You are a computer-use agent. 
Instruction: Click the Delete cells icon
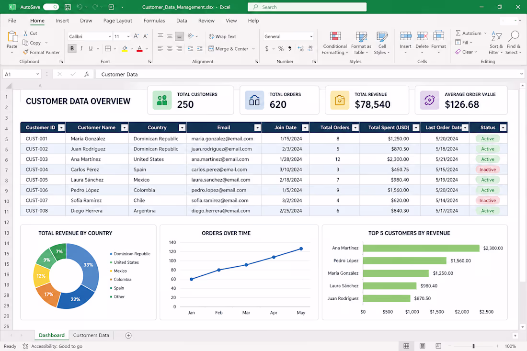point(422,36)
